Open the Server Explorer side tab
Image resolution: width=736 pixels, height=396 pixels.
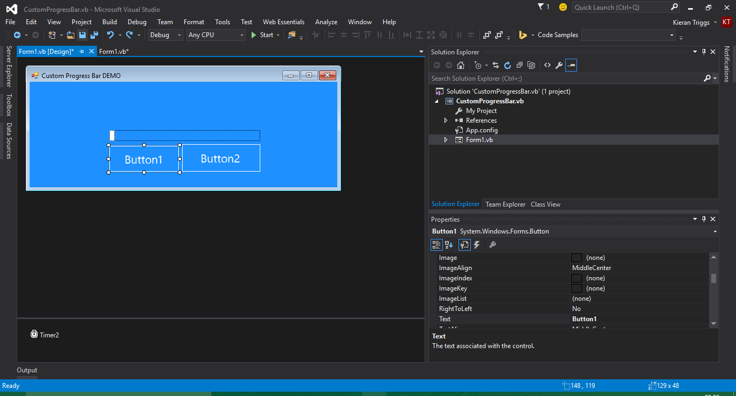8,66
